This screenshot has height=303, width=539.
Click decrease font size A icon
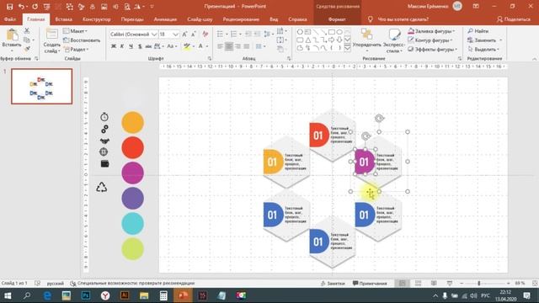pyautogui.click(x=194, y=34)
